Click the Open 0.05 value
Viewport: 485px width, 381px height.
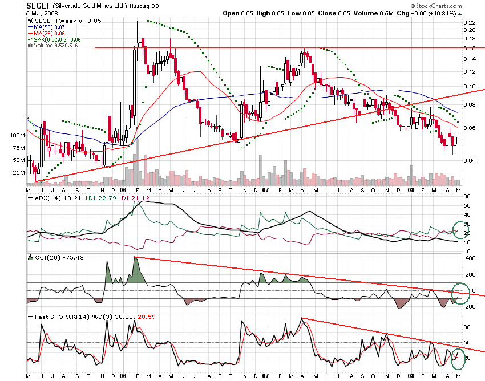238,13
